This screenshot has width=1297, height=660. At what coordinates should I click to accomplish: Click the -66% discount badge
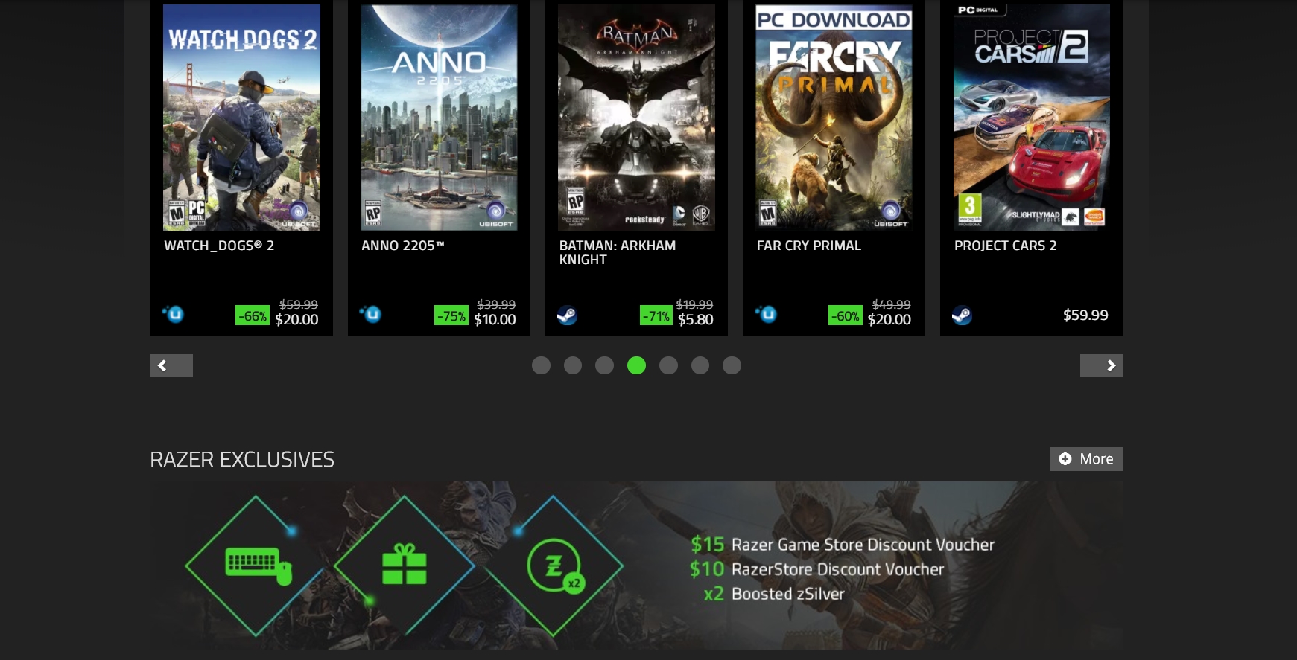pyautogui.click(x=253, y=315)
